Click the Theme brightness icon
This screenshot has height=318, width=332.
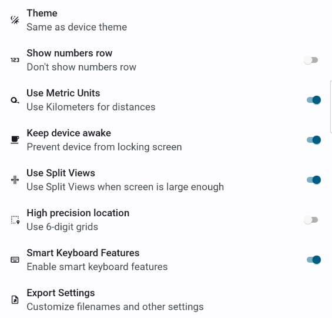15,20
